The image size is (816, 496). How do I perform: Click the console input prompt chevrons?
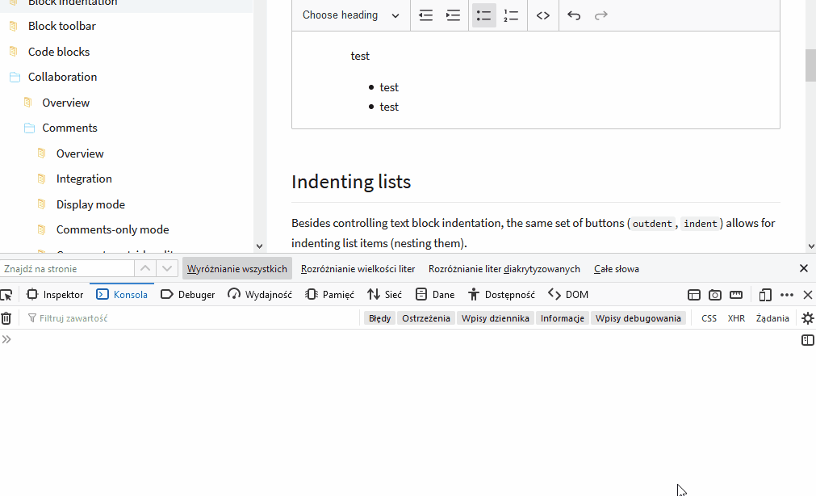click(6, 340)
